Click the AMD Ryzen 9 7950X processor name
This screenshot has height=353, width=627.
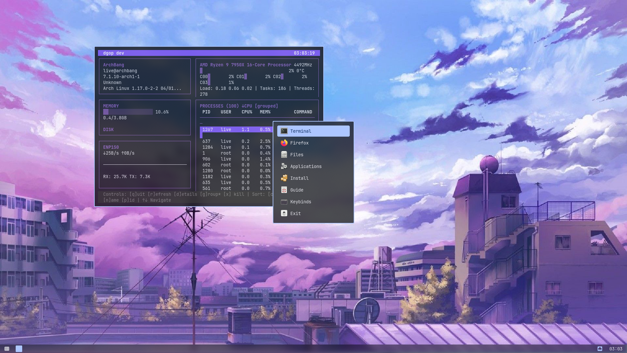246,65
